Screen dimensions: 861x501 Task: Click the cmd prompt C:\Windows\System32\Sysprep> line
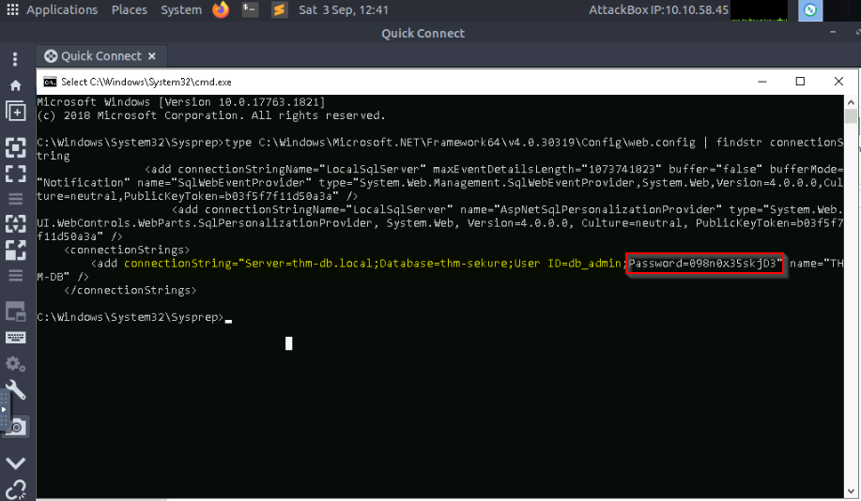[x=131, y=317]
